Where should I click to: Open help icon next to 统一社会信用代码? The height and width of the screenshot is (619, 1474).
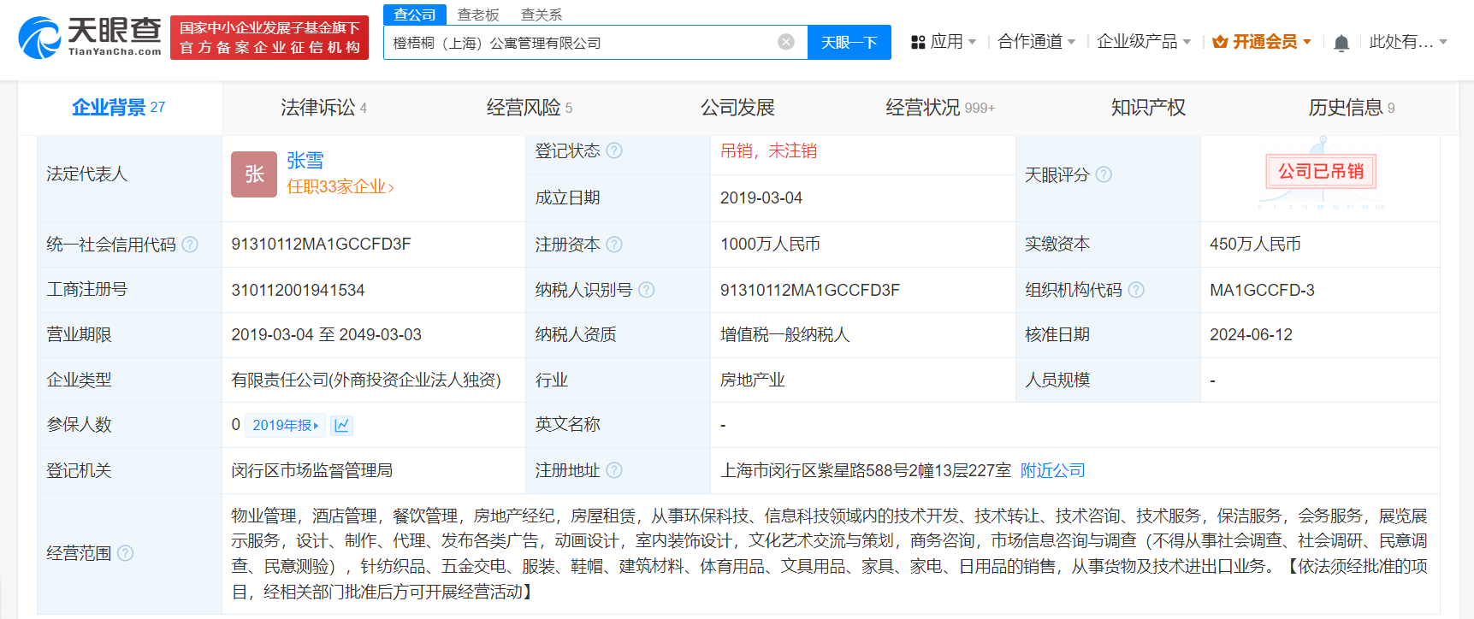click(190, 245)
